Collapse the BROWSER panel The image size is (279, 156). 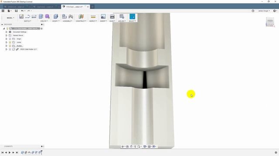tap(2, 24)
